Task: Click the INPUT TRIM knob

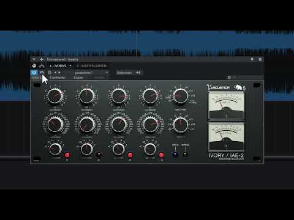Action: pyautogui.click(x=180, y=96)
